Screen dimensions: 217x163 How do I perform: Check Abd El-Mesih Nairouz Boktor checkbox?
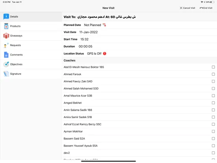(x=213, y=67)
